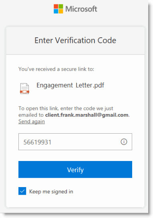Viewport: 153px width, 218px height.
Task: Toggle sign-in via Keep me signed in label
Action: (51, 192)
